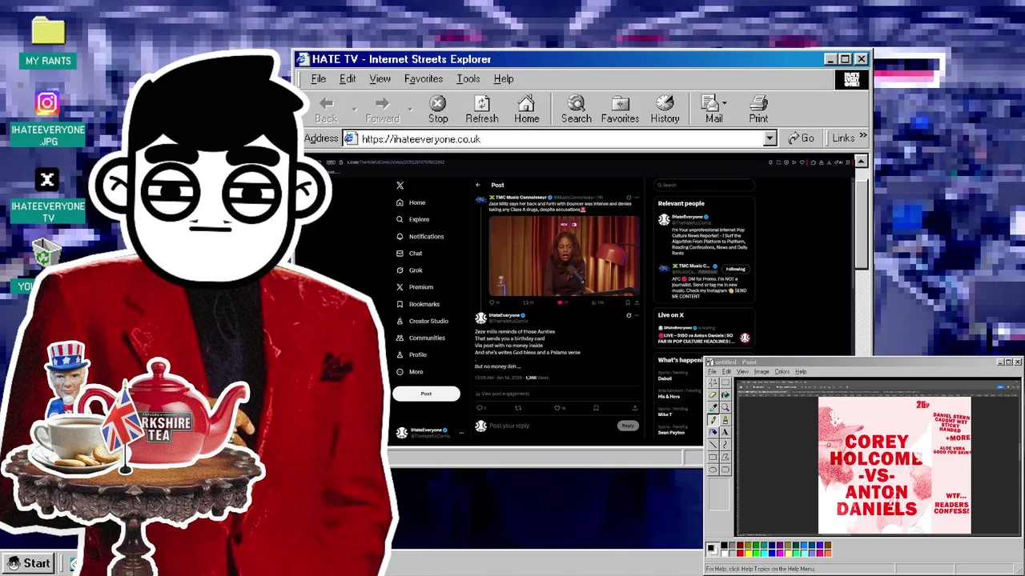
Task: Click the Print toolbar button
Action: tap(758, 110)
